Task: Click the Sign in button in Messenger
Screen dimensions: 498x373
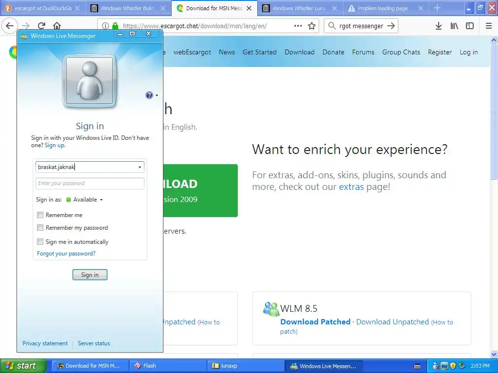Action: pos(90,275)
